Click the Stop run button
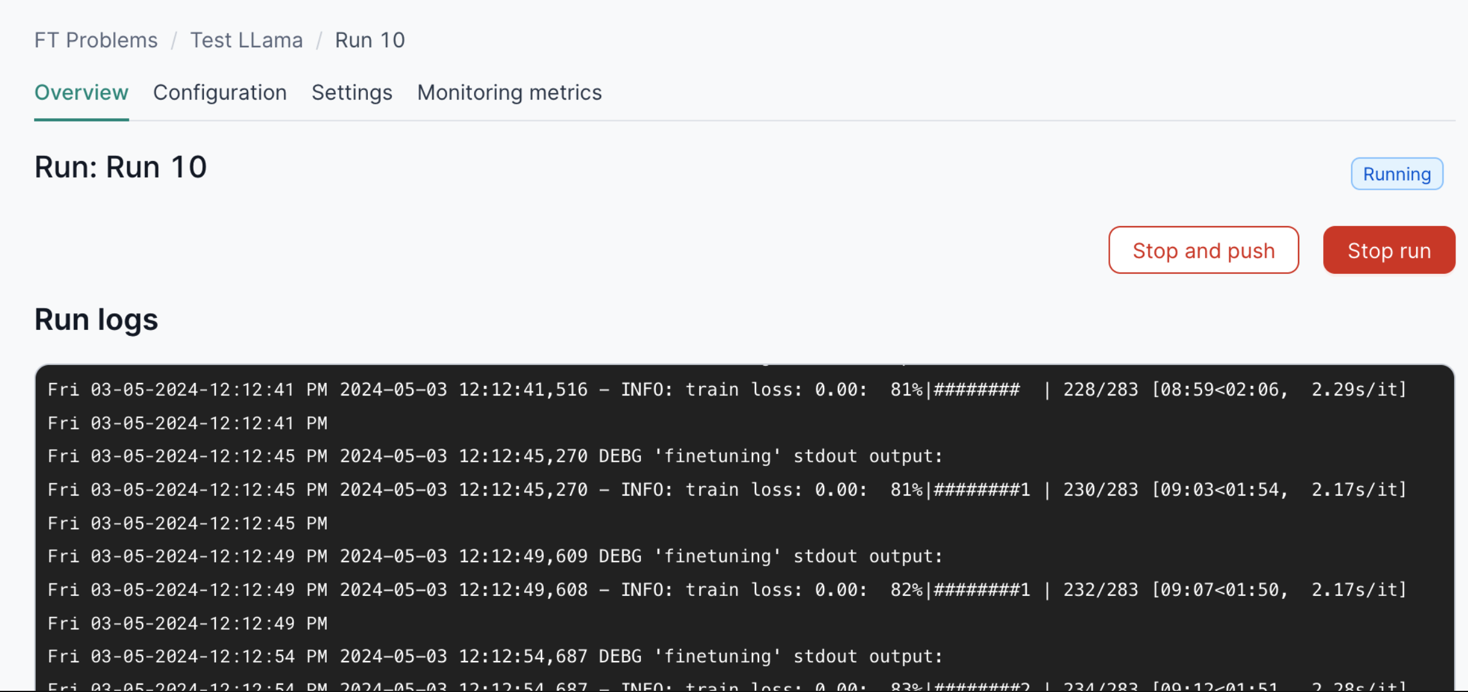 click(x=1388, y=250)
